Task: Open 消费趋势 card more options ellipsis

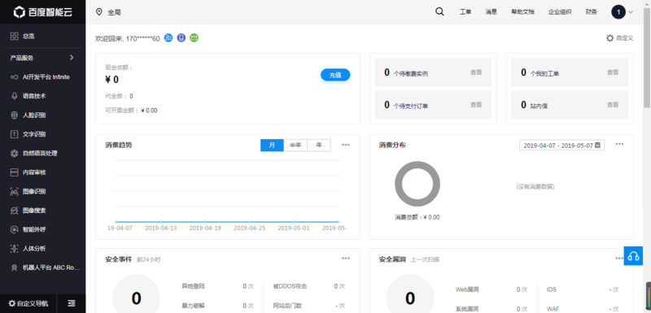Action: pyautogui.click(x=346, y=145)
